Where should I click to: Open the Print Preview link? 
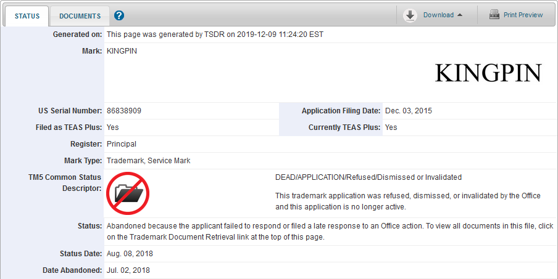tap(523, 15)
